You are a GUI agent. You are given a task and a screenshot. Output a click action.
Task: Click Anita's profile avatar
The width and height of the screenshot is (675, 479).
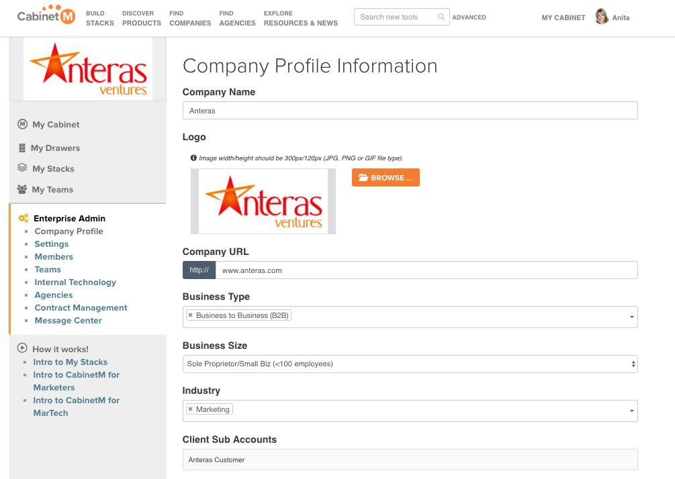tap(602, 16)
